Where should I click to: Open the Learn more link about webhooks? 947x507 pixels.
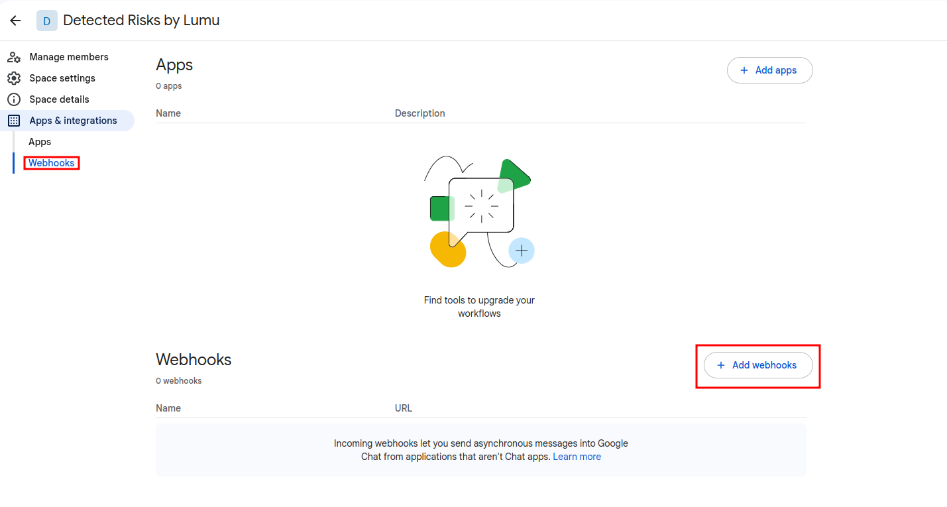[x=577, y=457]
